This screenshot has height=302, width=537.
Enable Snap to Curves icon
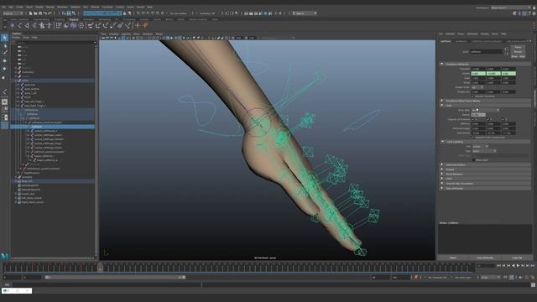143,13
